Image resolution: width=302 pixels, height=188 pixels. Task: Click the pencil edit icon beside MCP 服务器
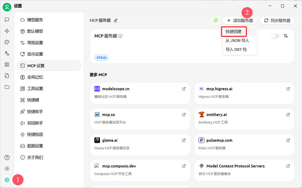[116, 20]
